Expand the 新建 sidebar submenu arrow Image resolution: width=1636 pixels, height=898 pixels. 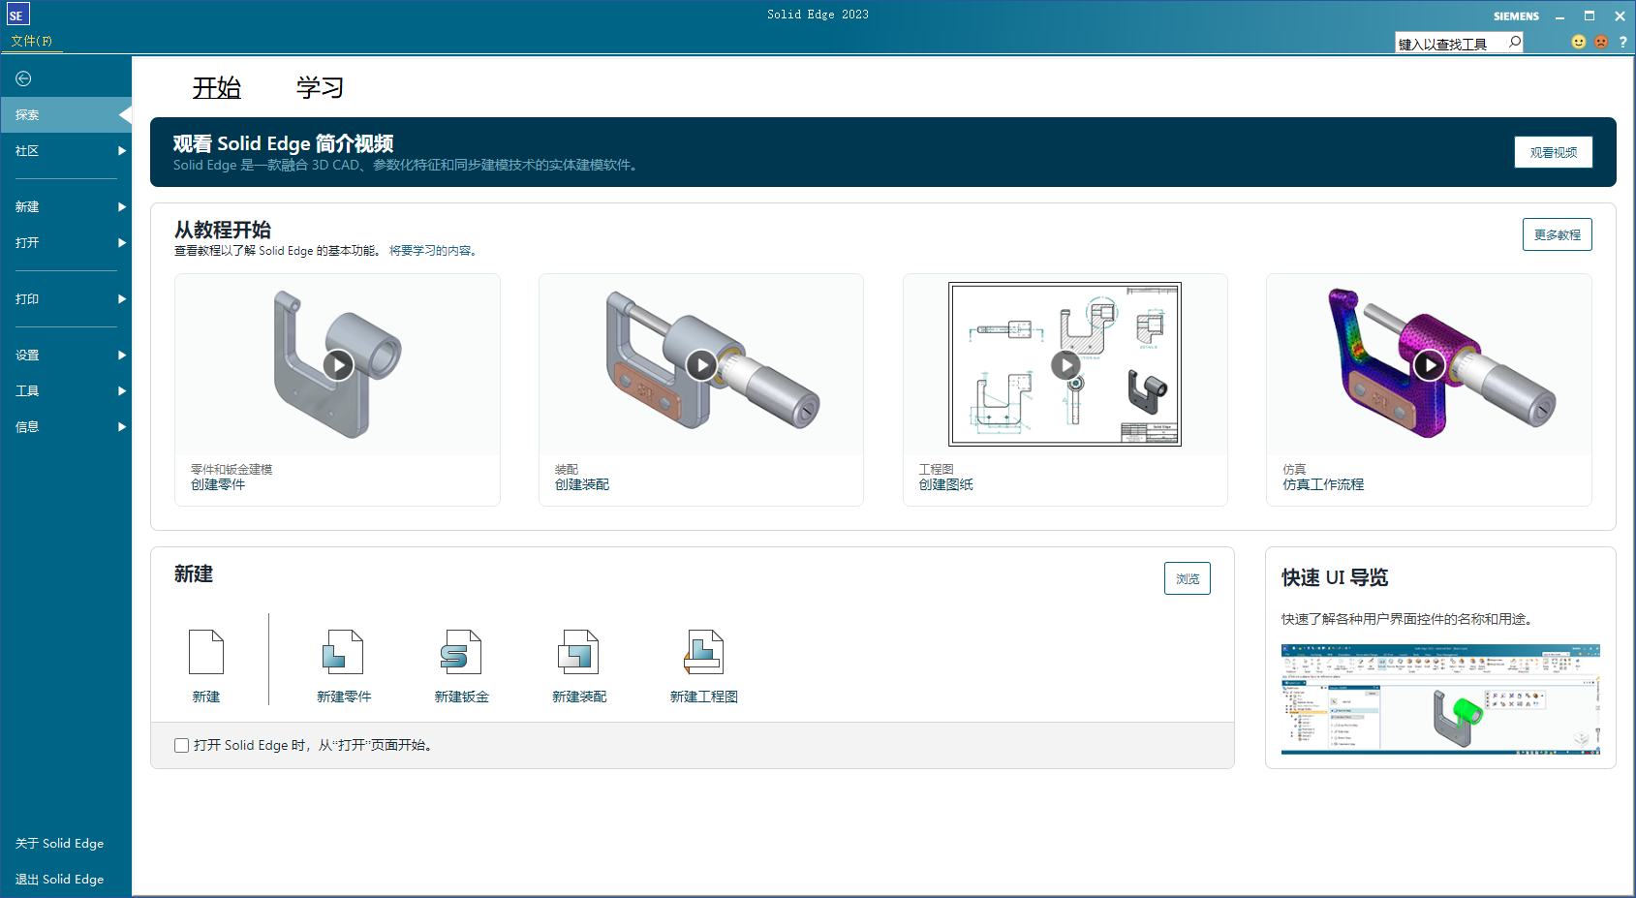click(122, 207)
